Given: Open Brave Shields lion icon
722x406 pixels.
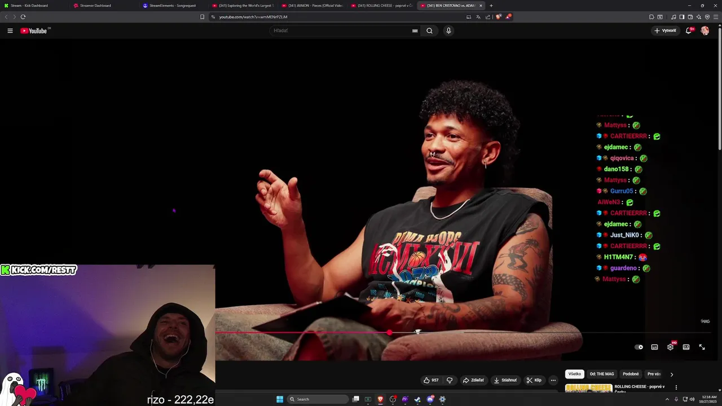Looking at the screenshot, I should click(x=498, y=17).
